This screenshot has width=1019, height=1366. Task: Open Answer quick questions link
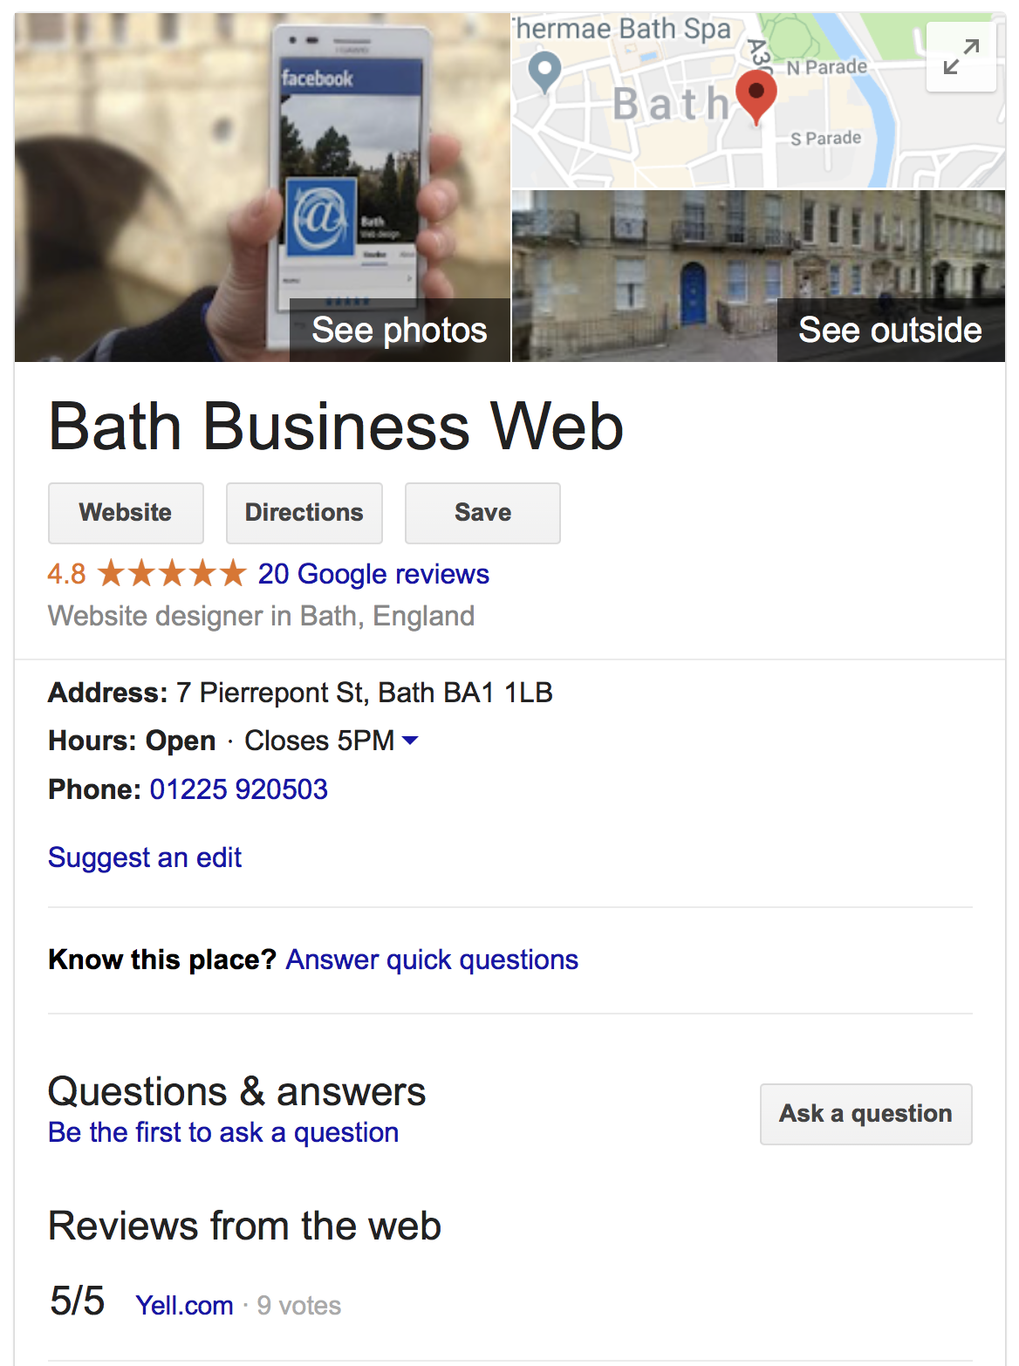point(432,960)
